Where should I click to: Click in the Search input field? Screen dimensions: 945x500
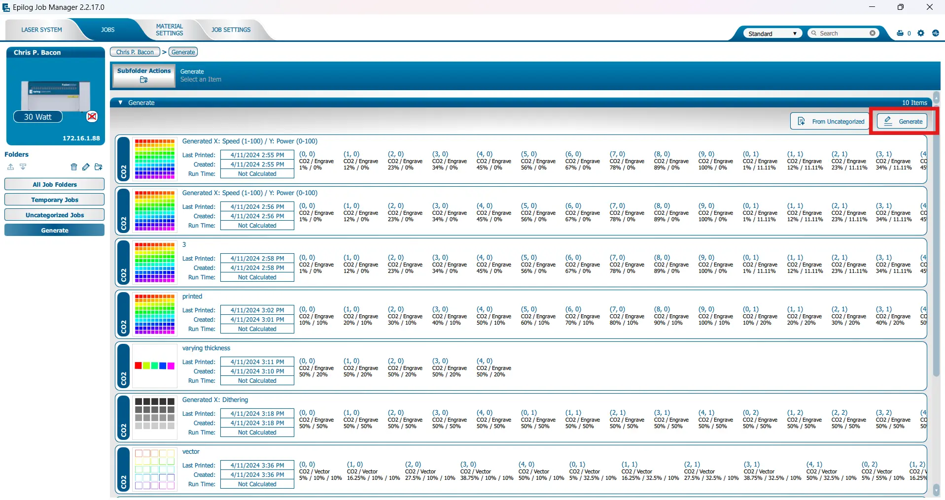point(843,33)
